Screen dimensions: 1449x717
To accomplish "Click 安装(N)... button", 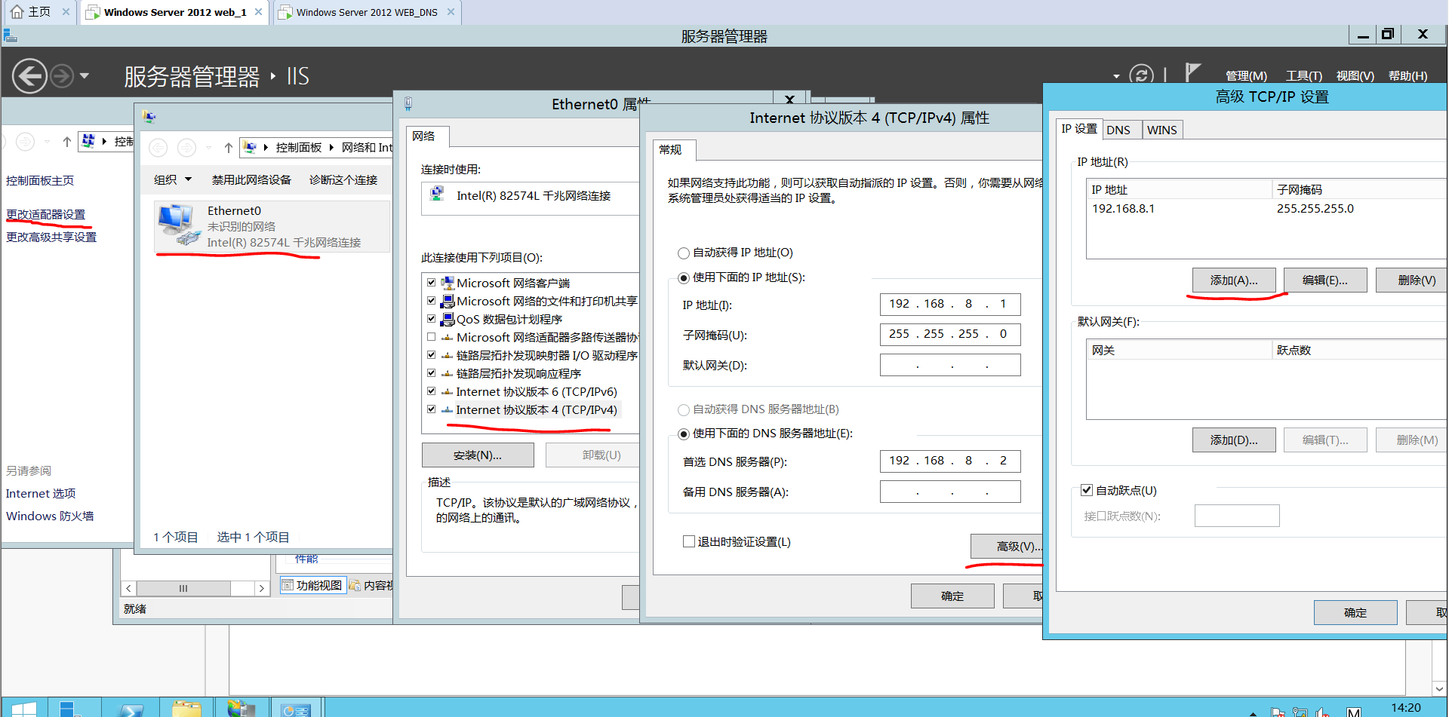I will 478,455.
